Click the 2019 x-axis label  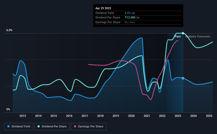(x=116, y=116)
